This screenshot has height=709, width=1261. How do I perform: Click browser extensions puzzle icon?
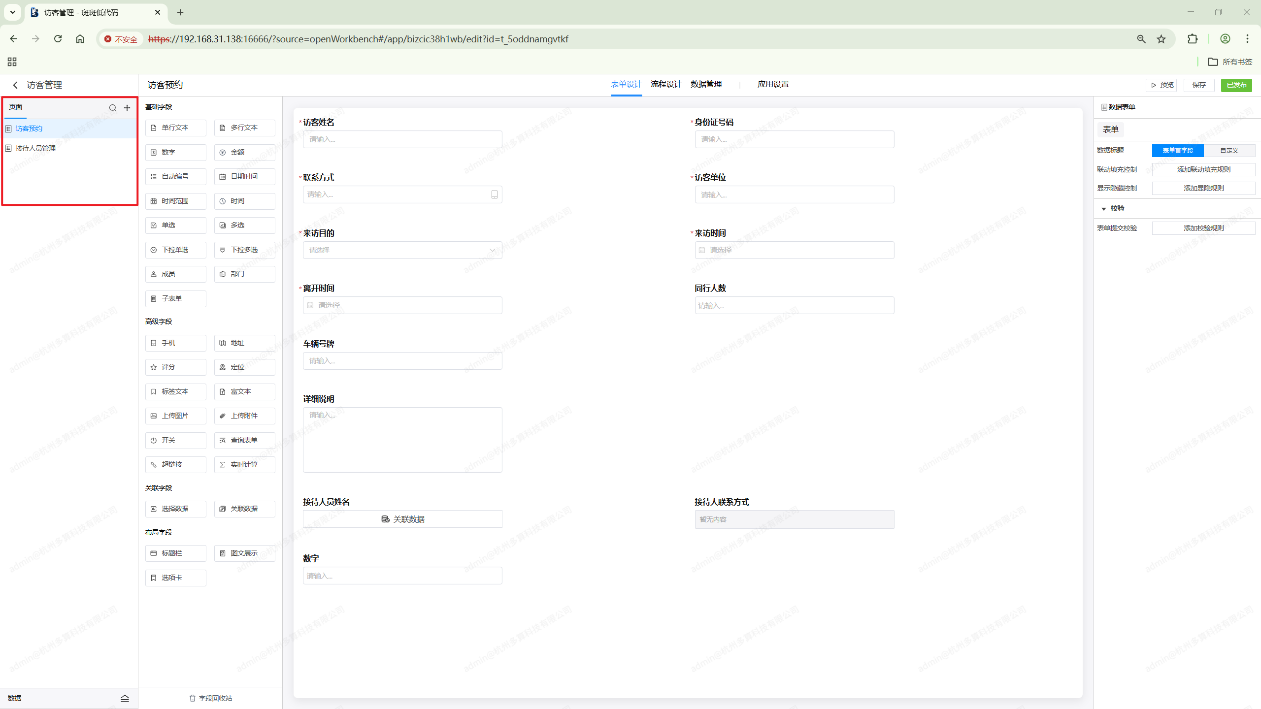tap(1192, 39)
